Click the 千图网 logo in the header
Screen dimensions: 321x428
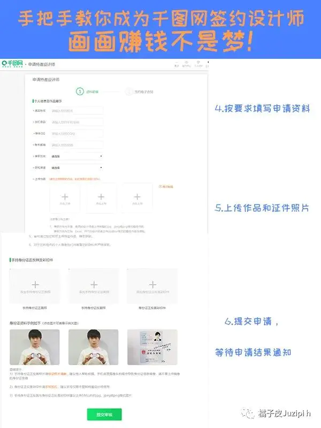point(12,64)
